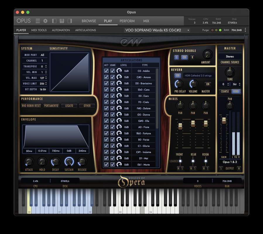Viewport: 263px width, 234px height.
Task: Uncheck LOAD checkbox for E0 - Caro
Action: [113, 96]
